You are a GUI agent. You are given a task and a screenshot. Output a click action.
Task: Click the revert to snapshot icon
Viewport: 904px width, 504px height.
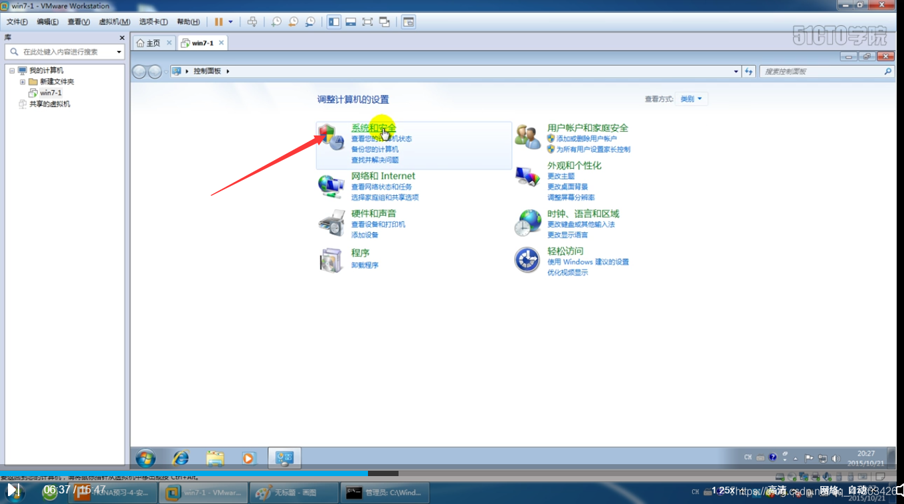294,22
